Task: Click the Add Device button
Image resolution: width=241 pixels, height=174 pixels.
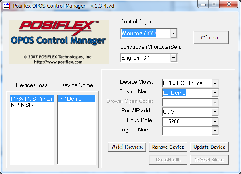Action: click(127, 147)
